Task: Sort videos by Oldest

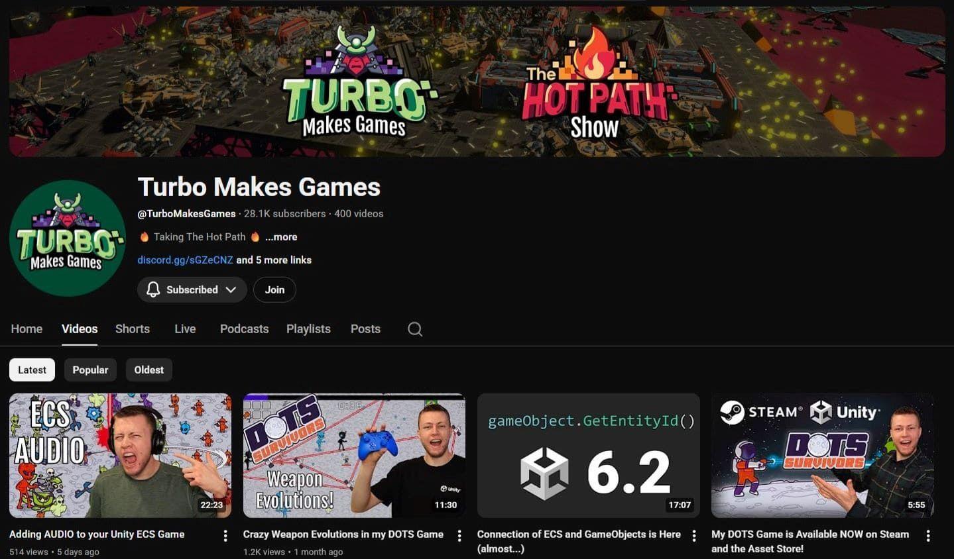Action: point(149,370)
